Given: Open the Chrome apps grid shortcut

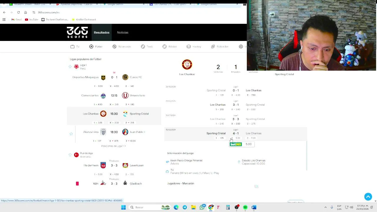Looking at the screenshot, I should click(x=4, y=19).
